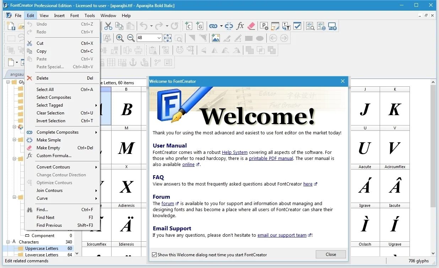Expand the Join Contours submenu
The height and width of the screenshot is (268, 439).
pyautogui.click(x=62, y=191)
